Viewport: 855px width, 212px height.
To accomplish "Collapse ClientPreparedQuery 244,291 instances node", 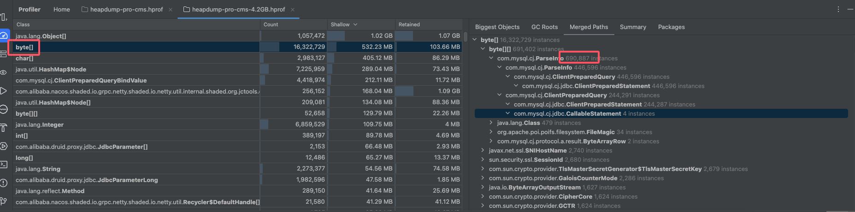I will tap(500, 95).
